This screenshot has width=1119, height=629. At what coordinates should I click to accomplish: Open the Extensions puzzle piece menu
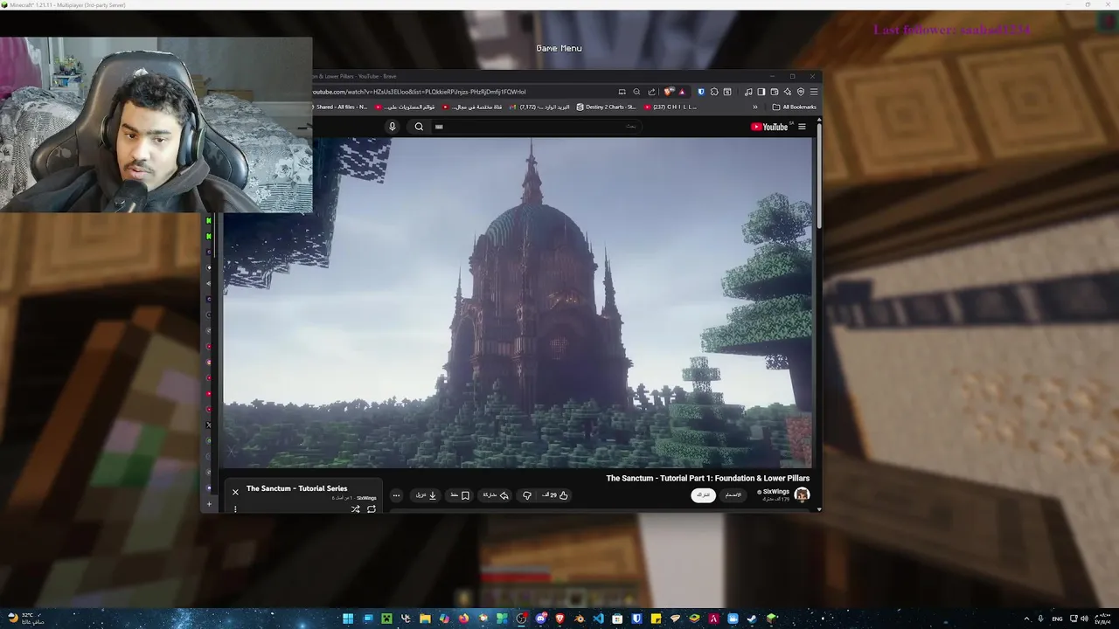click(714, 92)
